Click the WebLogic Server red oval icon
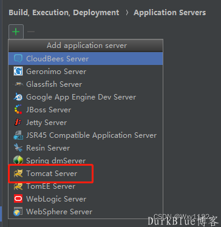The width and height of the screenshot is (221, 227). point(18,199)
